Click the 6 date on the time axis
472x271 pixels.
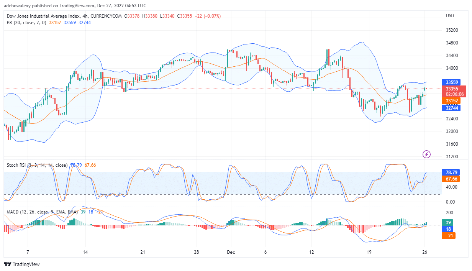pyautogui.click(x=265, y=252)
